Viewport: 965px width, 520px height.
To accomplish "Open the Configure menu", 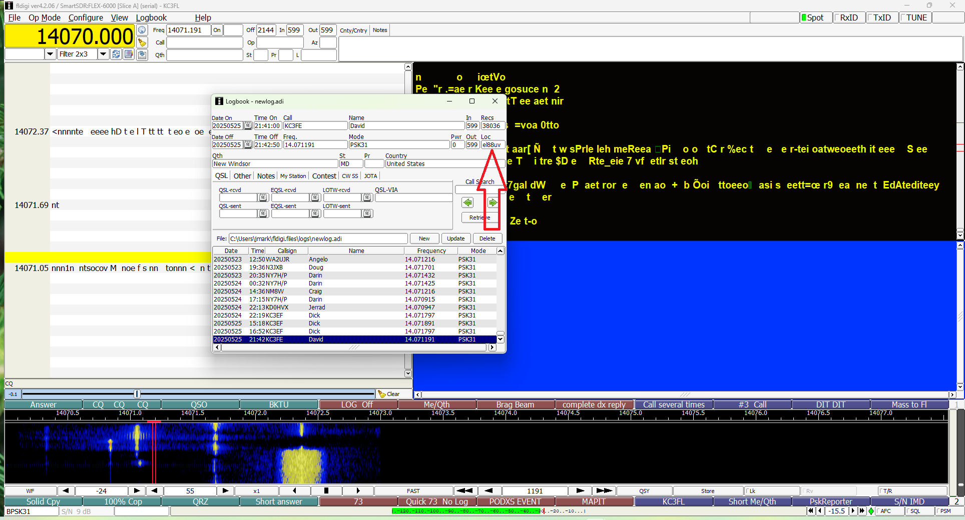I will pos(86,17).
